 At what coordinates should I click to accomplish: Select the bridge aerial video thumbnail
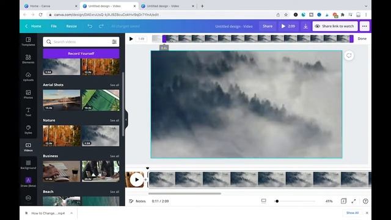pos(62,100)
